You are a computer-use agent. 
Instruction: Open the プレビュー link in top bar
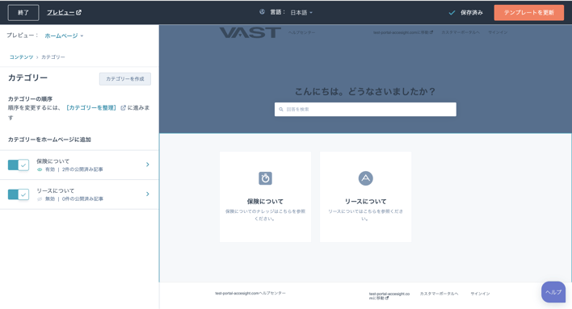point(64,12)
